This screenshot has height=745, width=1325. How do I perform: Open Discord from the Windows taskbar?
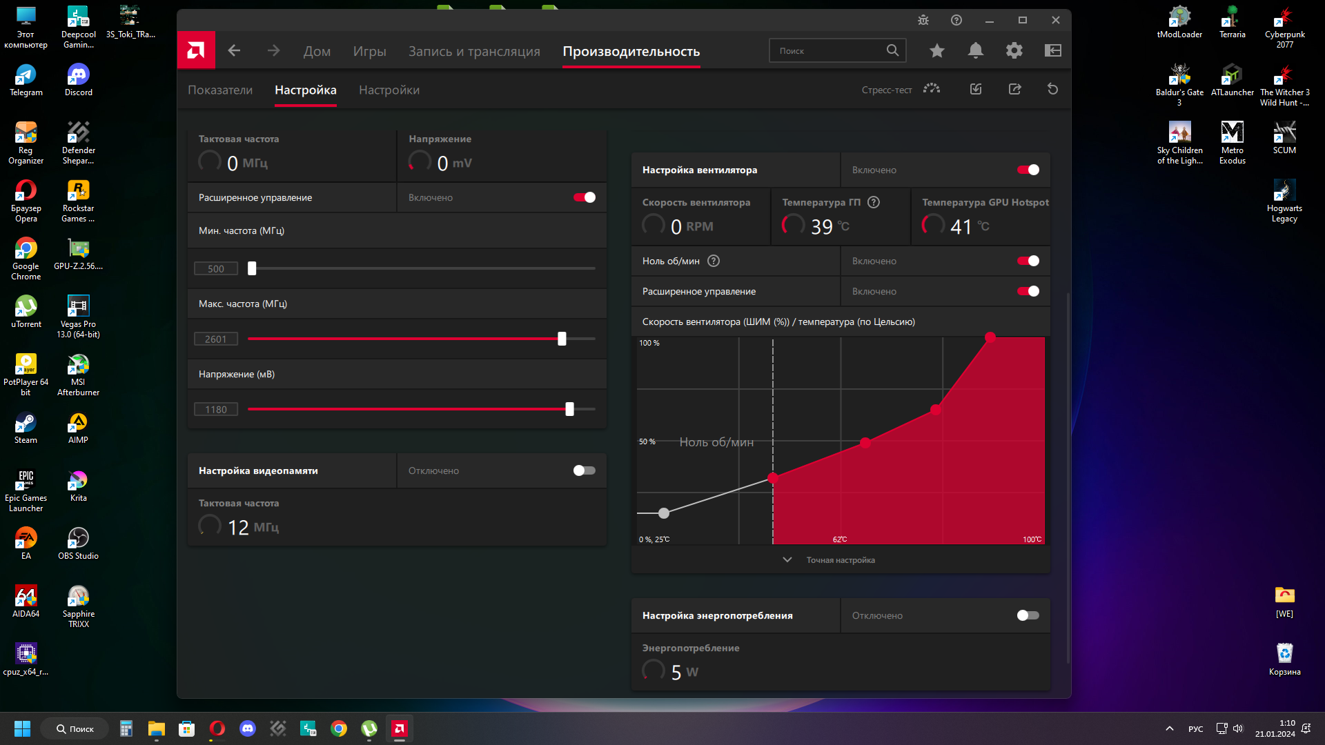click(247, 728)
